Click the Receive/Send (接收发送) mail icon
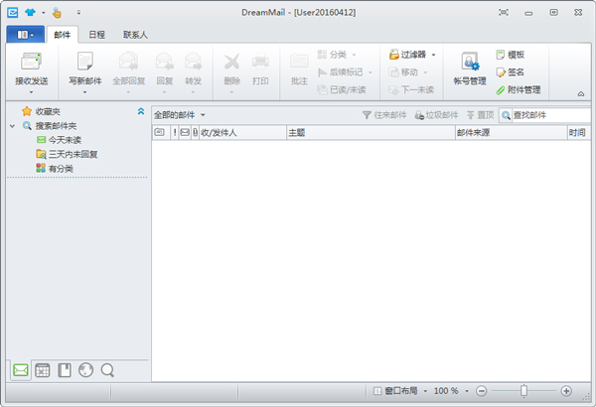 click(31, 62)
